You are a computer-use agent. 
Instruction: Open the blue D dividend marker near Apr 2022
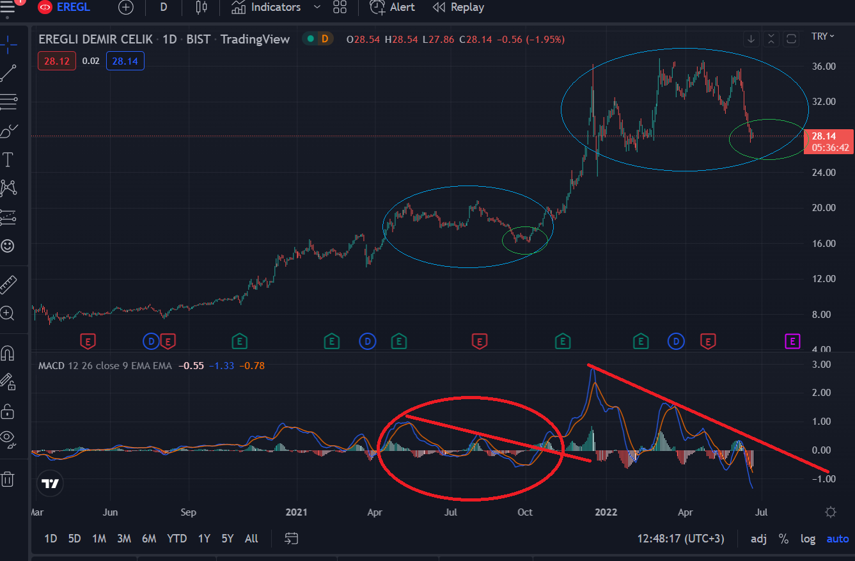click(675, 342)
